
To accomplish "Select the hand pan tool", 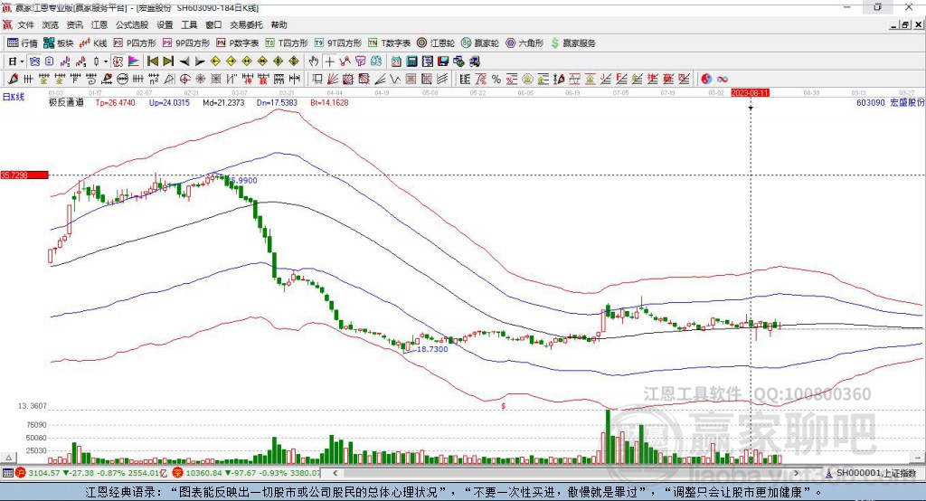I will point(314,61).
